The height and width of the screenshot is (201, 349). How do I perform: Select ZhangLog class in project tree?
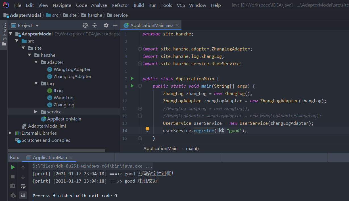point(64,105)
